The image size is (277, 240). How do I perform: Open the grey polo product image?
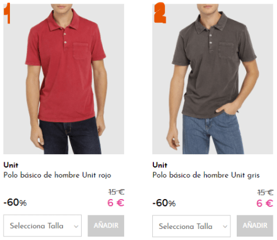[x=213, y=79]
